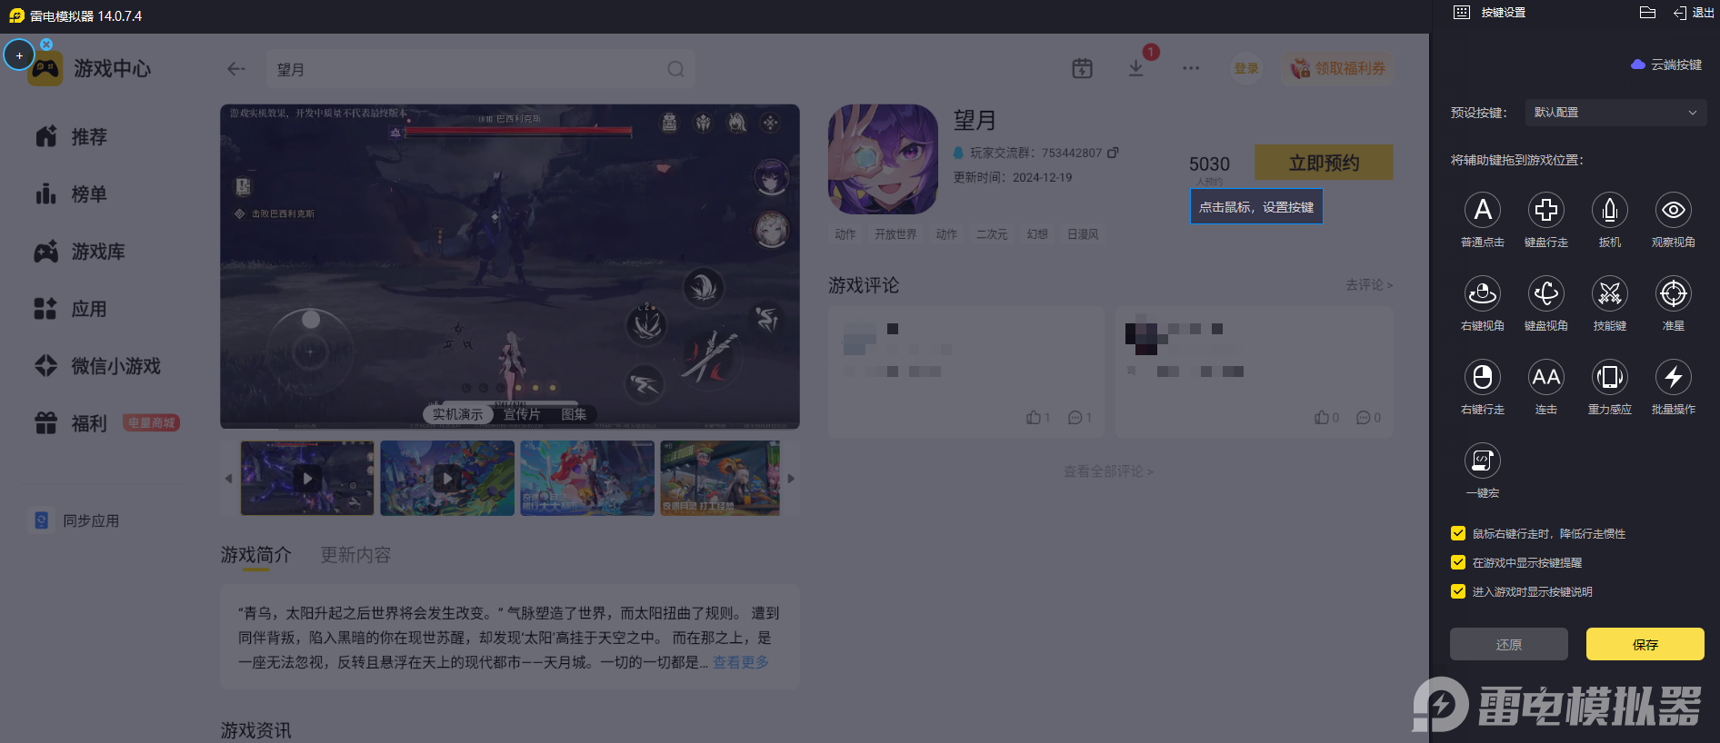The image size is (1720, 743).
Task: Open 应用 in the sidebar
Action: point(72,309)
